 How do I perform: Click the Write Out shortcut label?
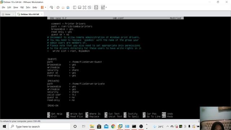coord(77,114)
